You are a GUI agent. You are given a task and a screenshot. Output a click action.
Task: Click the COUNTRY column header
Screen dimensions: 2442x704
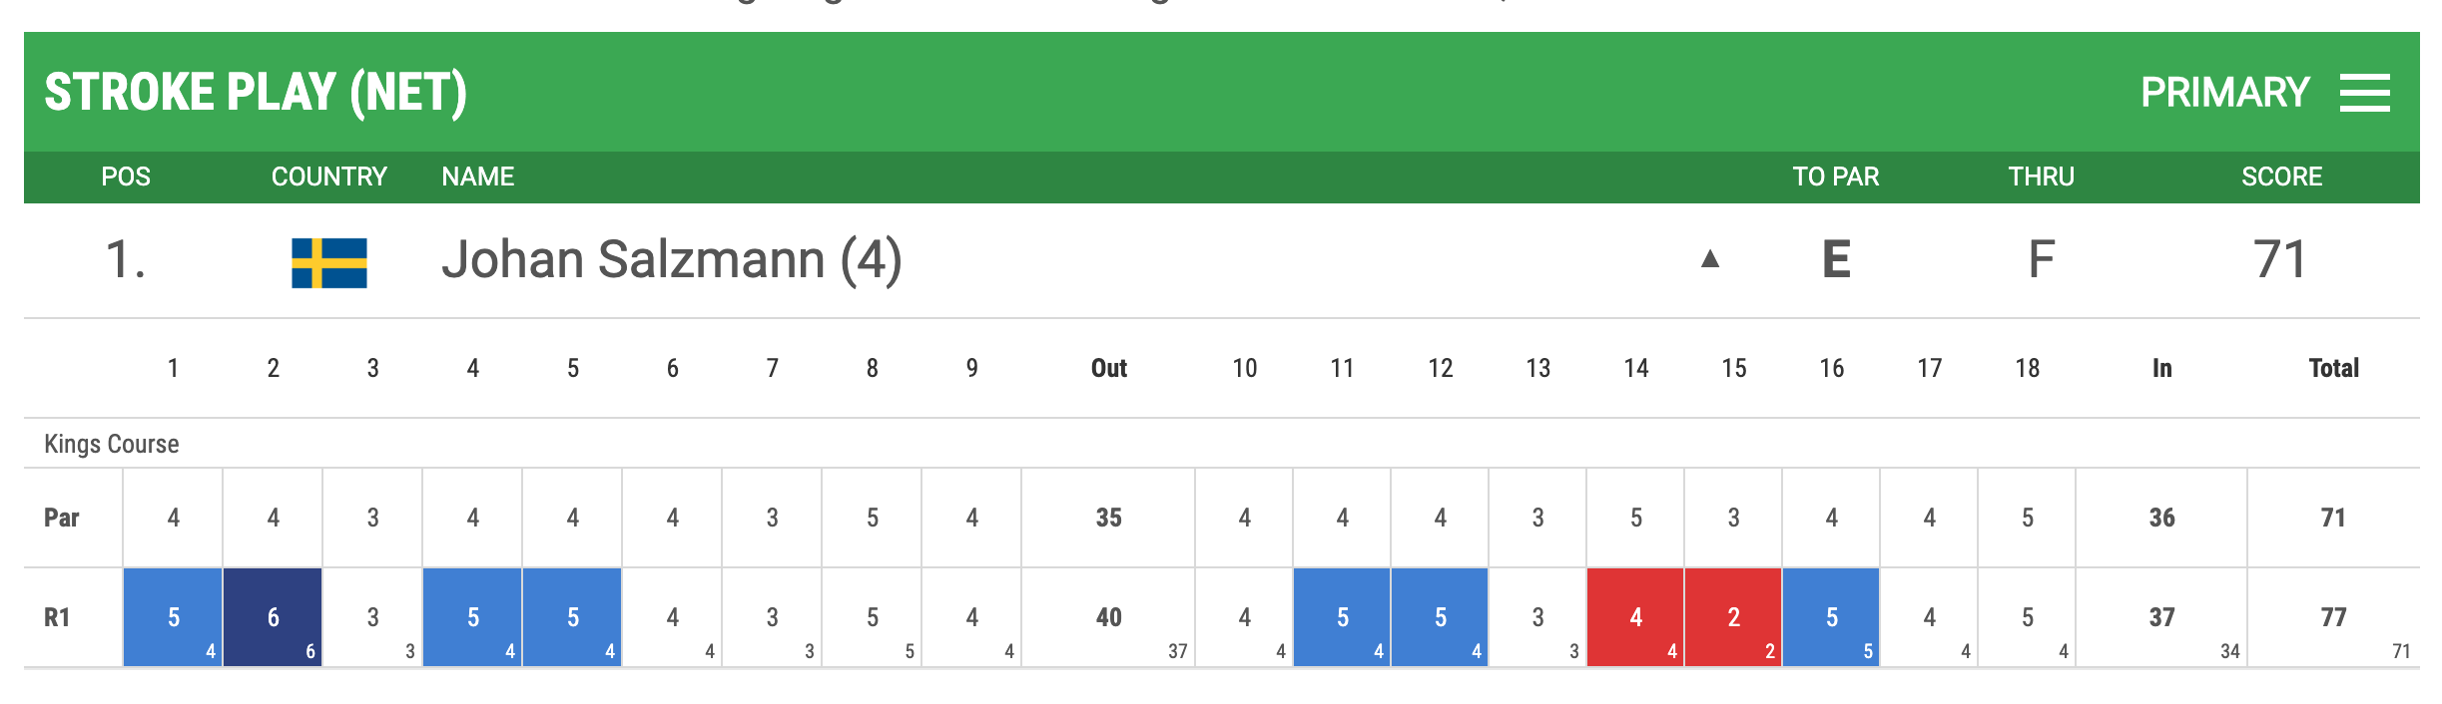tap(328, 176)
